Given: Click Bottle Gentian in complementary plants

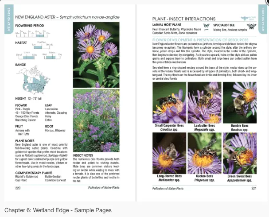Looking at the screenshot, I should (x=53, y=177).
